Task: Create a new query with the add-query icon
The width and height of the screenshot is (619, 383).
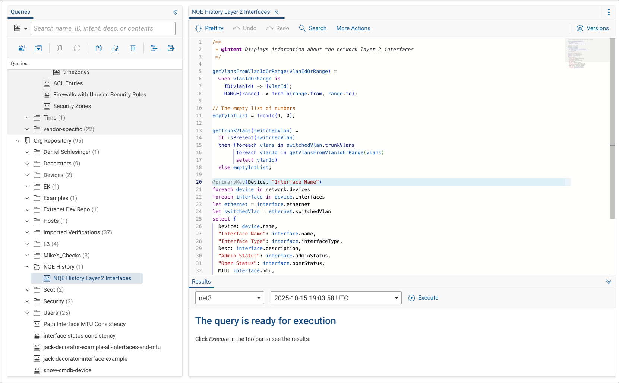Action: pos(21,48)
